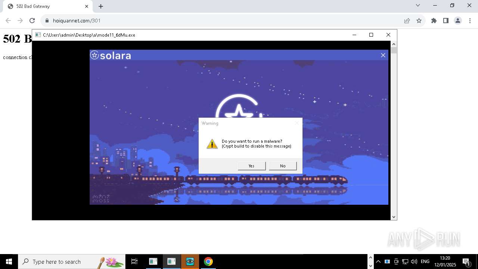This screenshot has height=269, width=478.
Task: Open the notification center
Action: click(x=466, y=262)
